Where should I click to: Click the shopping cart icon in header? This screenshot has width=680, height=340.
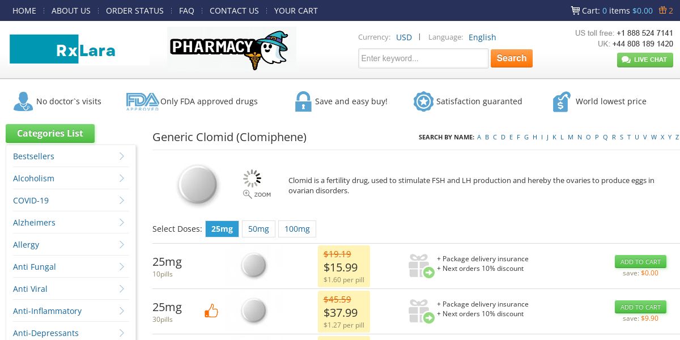pyautogui.click(x=575, y=10)
